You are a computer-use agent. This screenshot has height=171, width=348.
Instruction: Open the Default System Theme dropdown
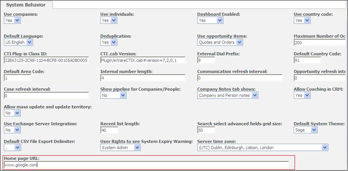pyautogui.click(x=306, y=130)
